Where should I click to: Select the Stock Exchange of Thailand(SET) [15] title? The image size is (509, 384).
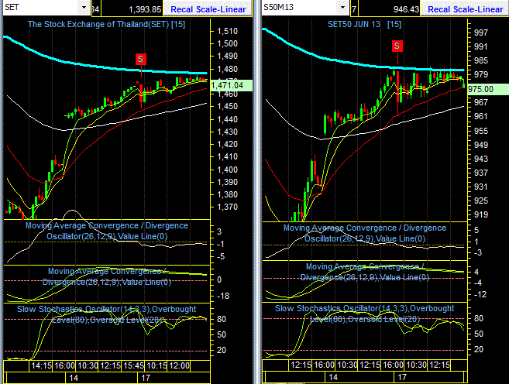tap(106, 24)
